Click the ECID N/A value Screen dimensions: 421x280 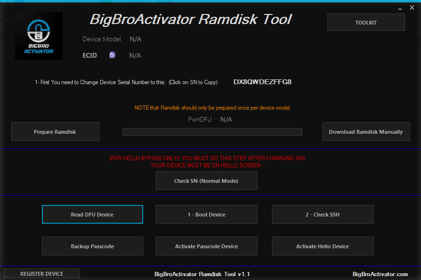click(x=135, y=55)
